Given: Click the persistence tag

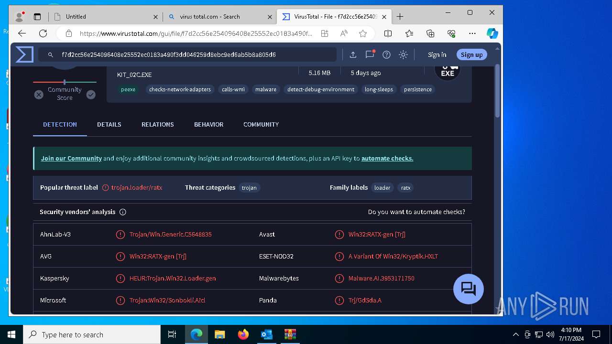Looking at the screenshot, I should click(418, 89).
